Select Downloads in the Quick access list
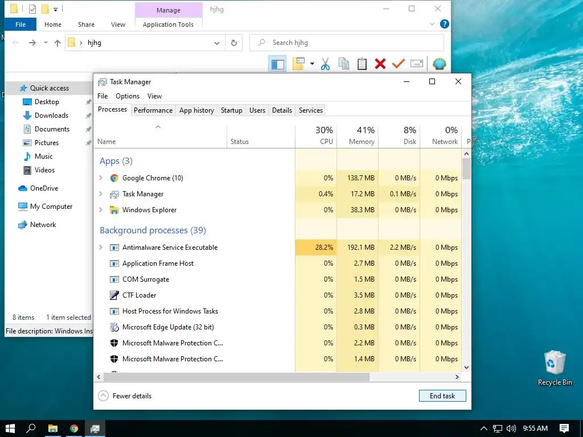 pyautogui.click(x=51, y=116)
